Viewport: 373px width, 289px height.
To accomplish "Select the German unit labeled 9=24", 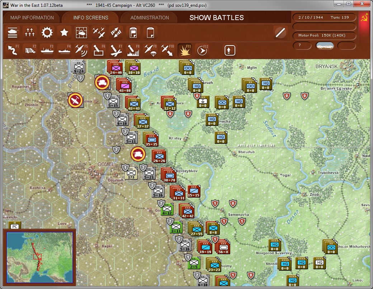I will tap(79, 67).
